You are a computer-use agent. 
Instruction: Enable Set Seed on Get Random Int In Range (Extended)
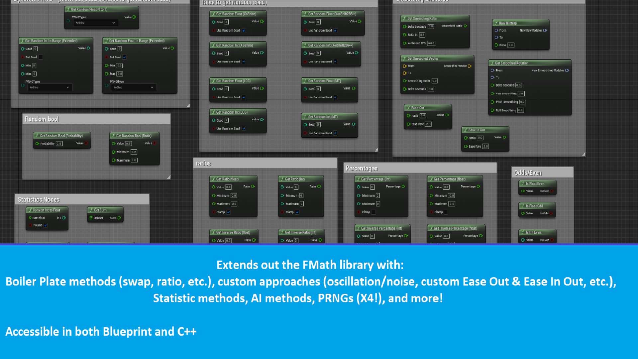click(41, 57)
